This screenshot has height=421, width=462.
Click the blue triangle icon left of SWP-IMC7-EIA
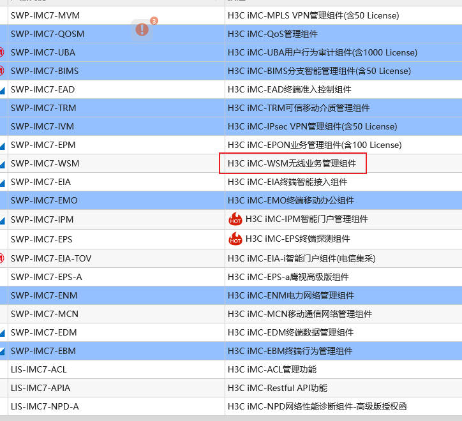point(3,183)
